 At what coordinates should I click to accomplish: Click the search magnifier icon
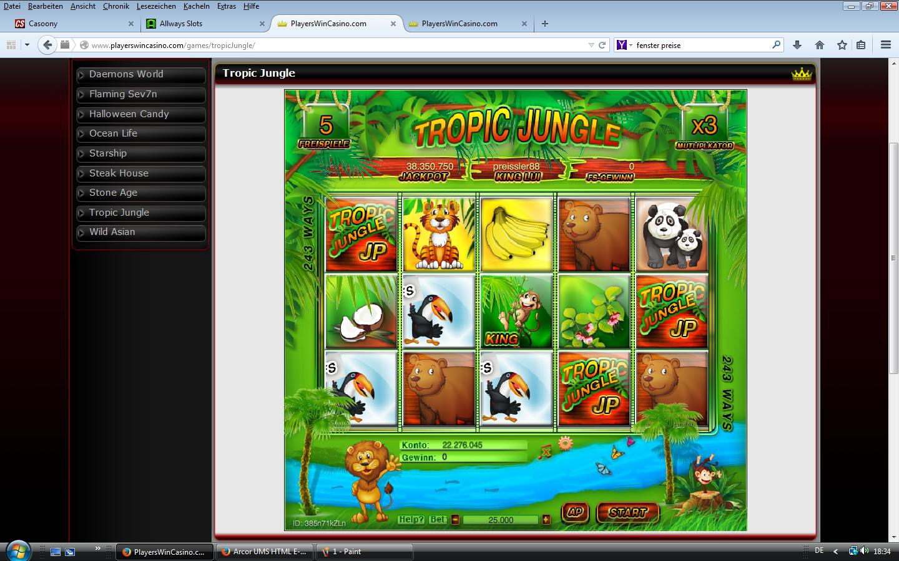pos(776,45)
